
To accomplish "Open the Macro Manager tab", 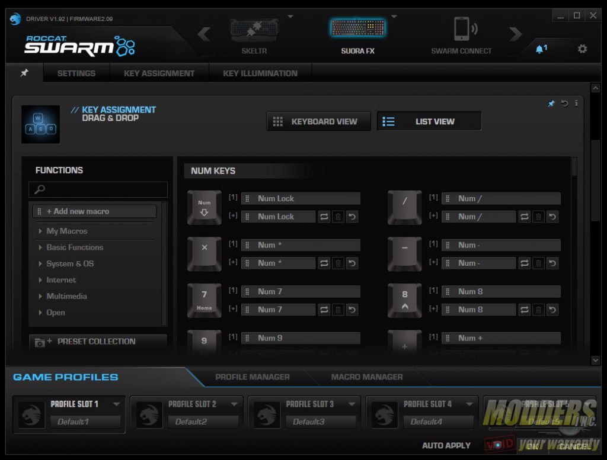I will (x=366, y=377).
